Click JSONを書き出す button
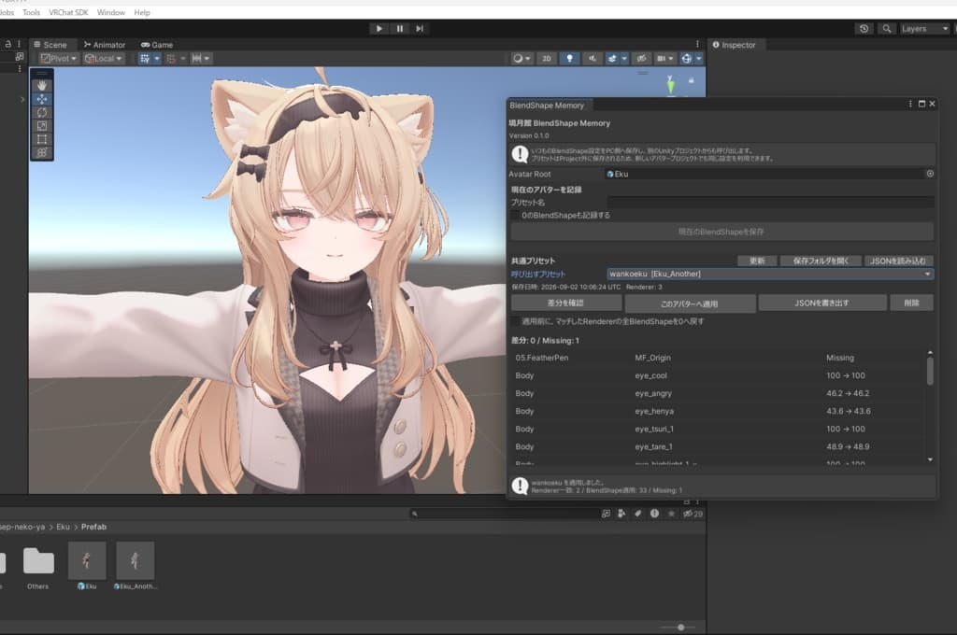Image resolution: width=957 pixels, height=635 pixels. (822, 303)
